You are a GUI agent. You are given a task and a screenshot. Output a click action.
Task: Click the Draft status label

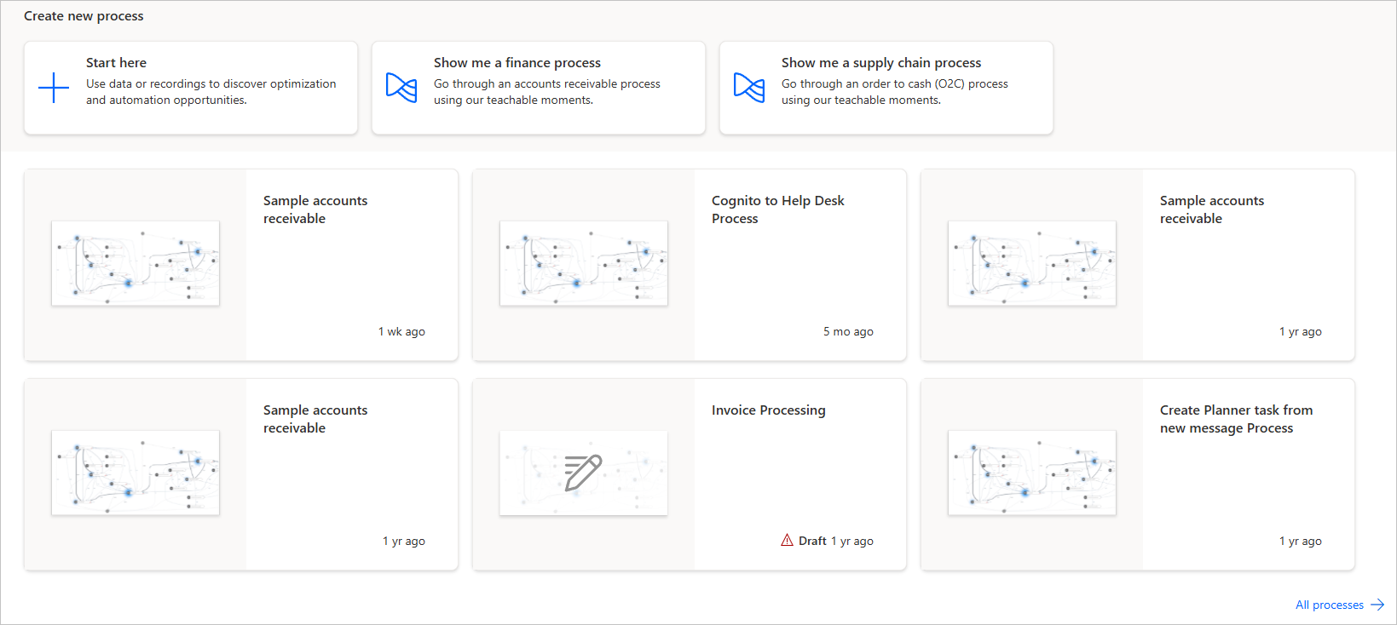pos(812,541)
